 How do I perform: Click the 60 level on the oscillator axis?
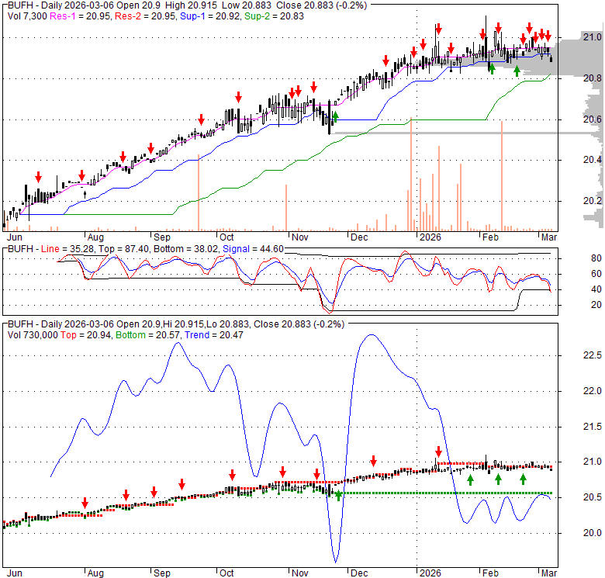tap(596, 274)
